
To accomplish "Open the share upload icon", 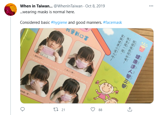I will (130, 109).
